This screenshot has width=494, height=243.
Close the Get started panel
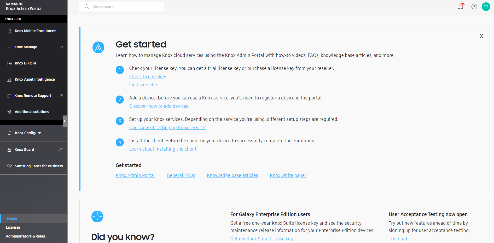coord(481,36)
